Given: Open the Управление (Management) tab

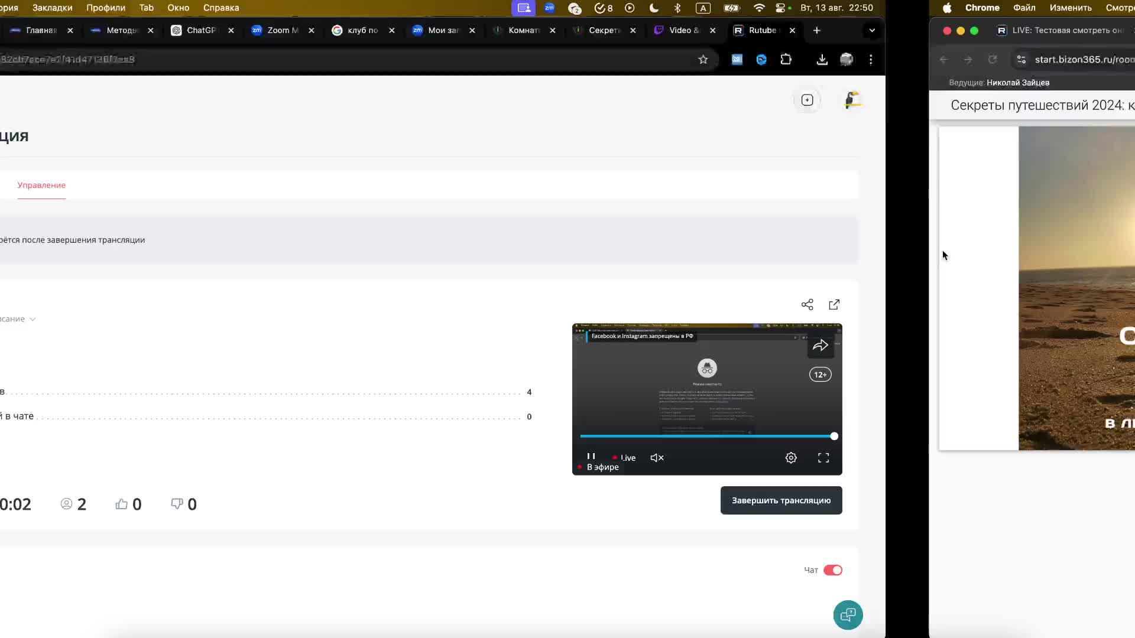Looking at the screenshot, I should click(x=41, y=185).
